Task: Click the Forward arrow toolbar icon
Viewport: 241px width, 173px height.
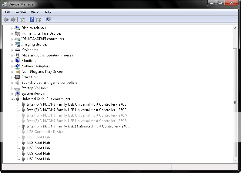Action: [x=13, y=20]
